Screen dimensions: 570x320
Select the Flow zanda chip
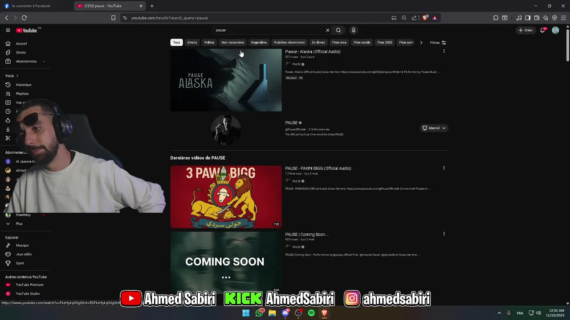click(362, 42)
